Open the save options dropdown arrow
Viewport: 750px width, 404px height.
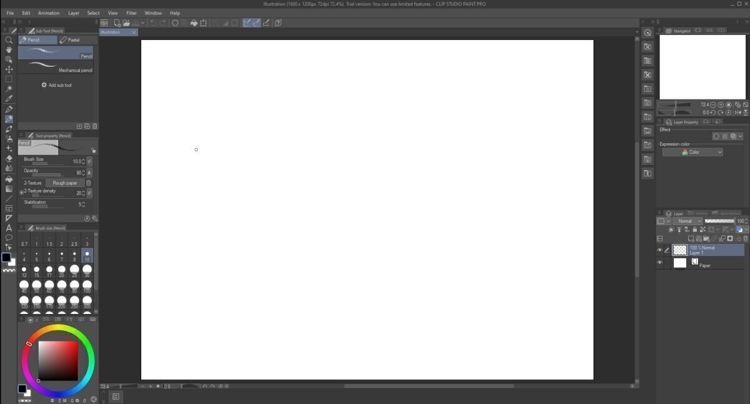point(144,23)
